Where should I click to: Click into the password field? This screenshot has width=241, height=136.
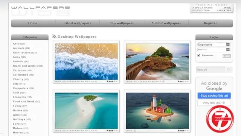(x=214, y=49)
